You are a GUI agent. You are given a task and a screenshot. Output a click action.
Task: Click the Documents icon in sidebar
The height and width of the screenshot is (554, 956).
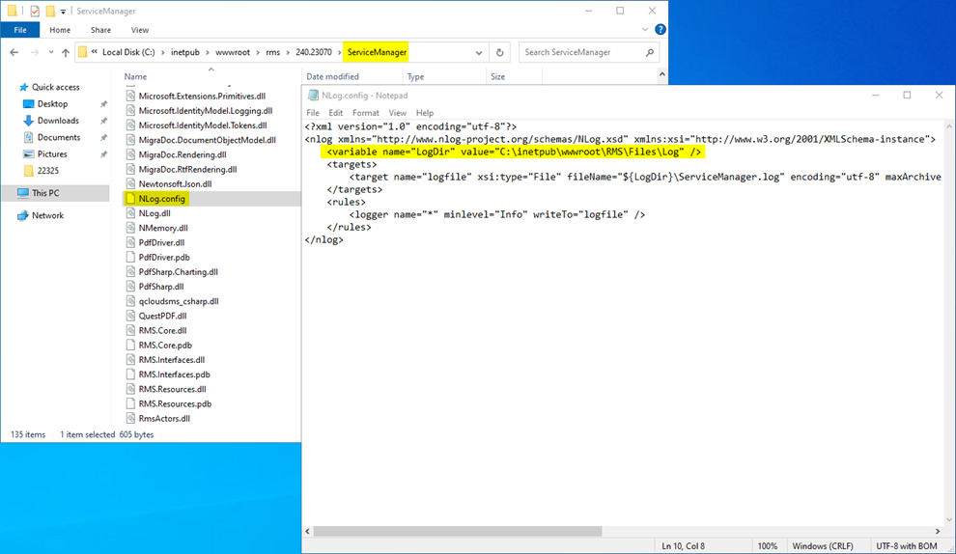pos(28,137)
